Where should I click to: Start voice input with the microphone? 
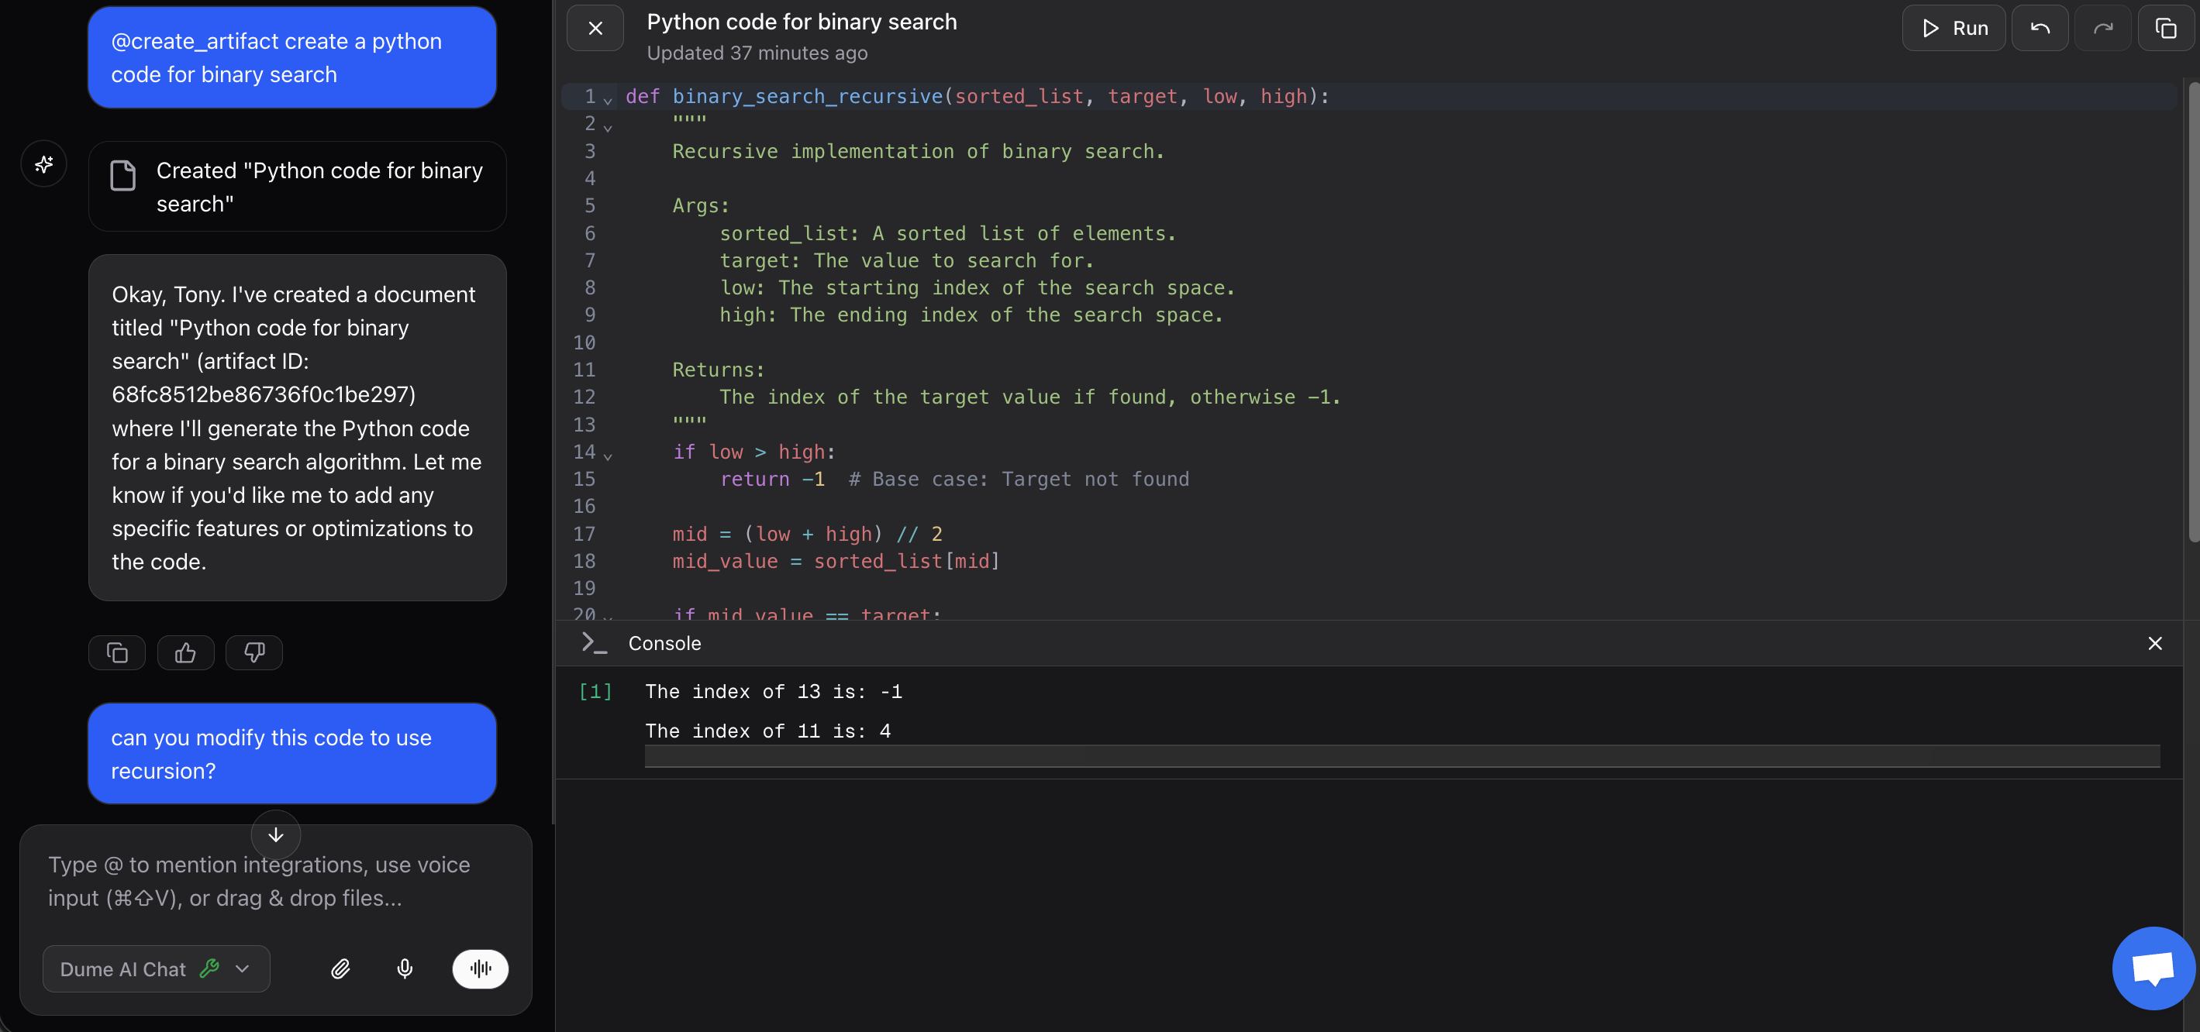point(404,968)
